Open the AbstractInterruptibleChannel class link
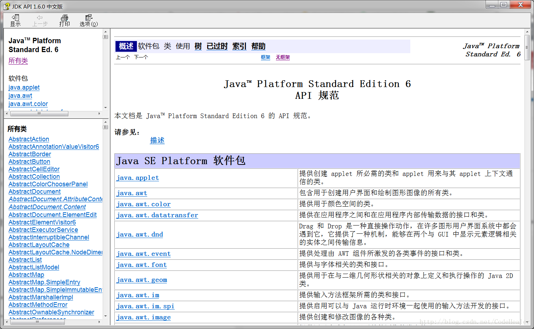The height and width of the screenshot is (329, 534). [49, 237]
